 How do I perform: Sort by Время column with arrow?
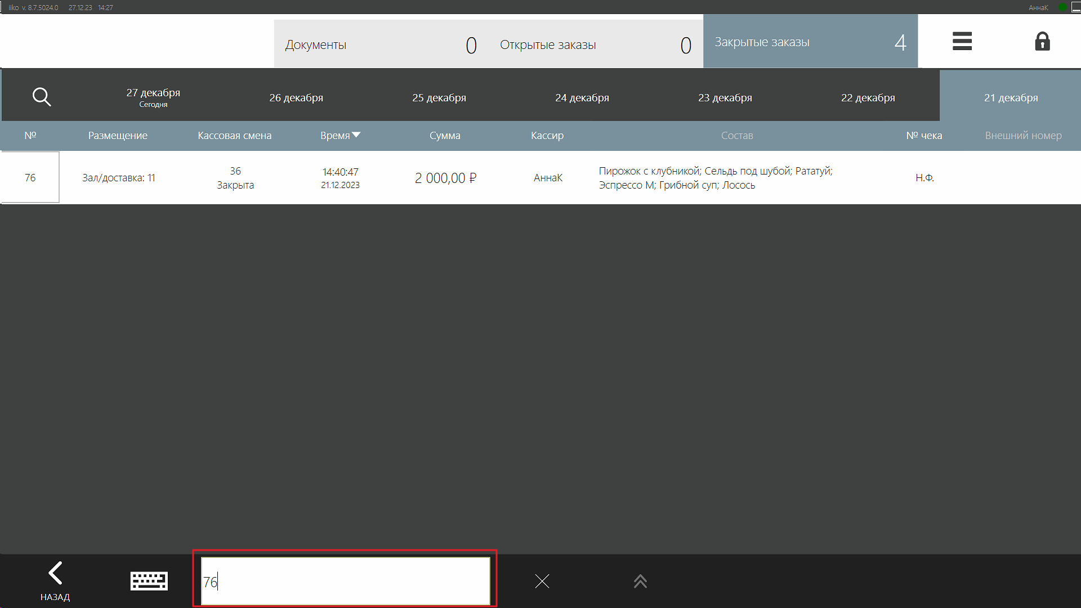[x=340, y=135]
